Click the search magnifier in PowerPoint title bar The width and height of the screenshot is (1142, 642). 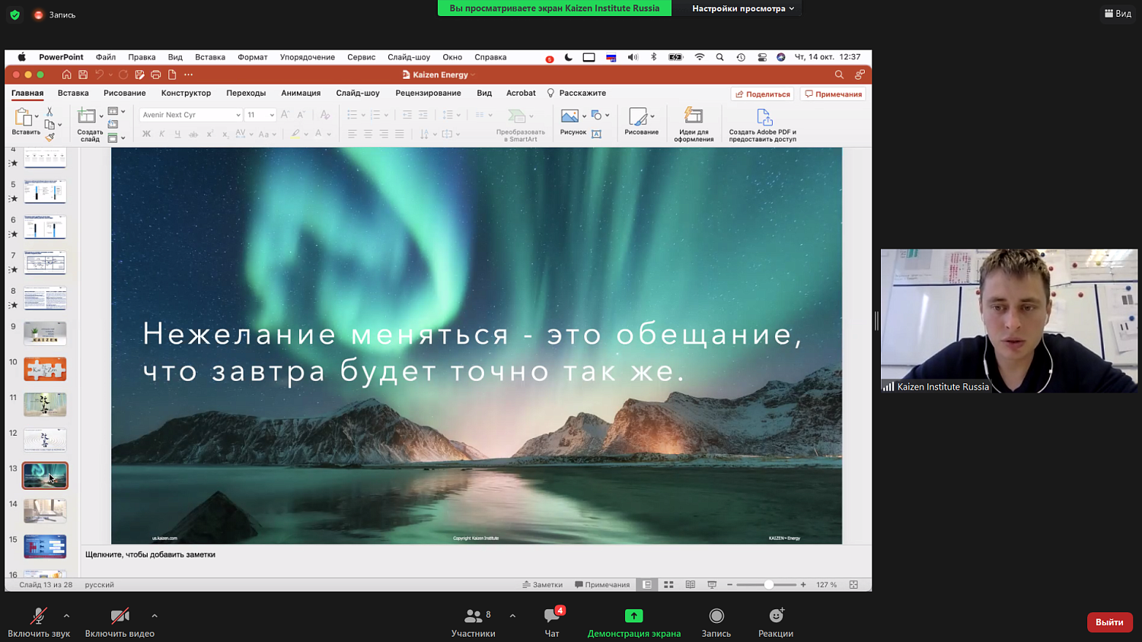pos(839,75)
